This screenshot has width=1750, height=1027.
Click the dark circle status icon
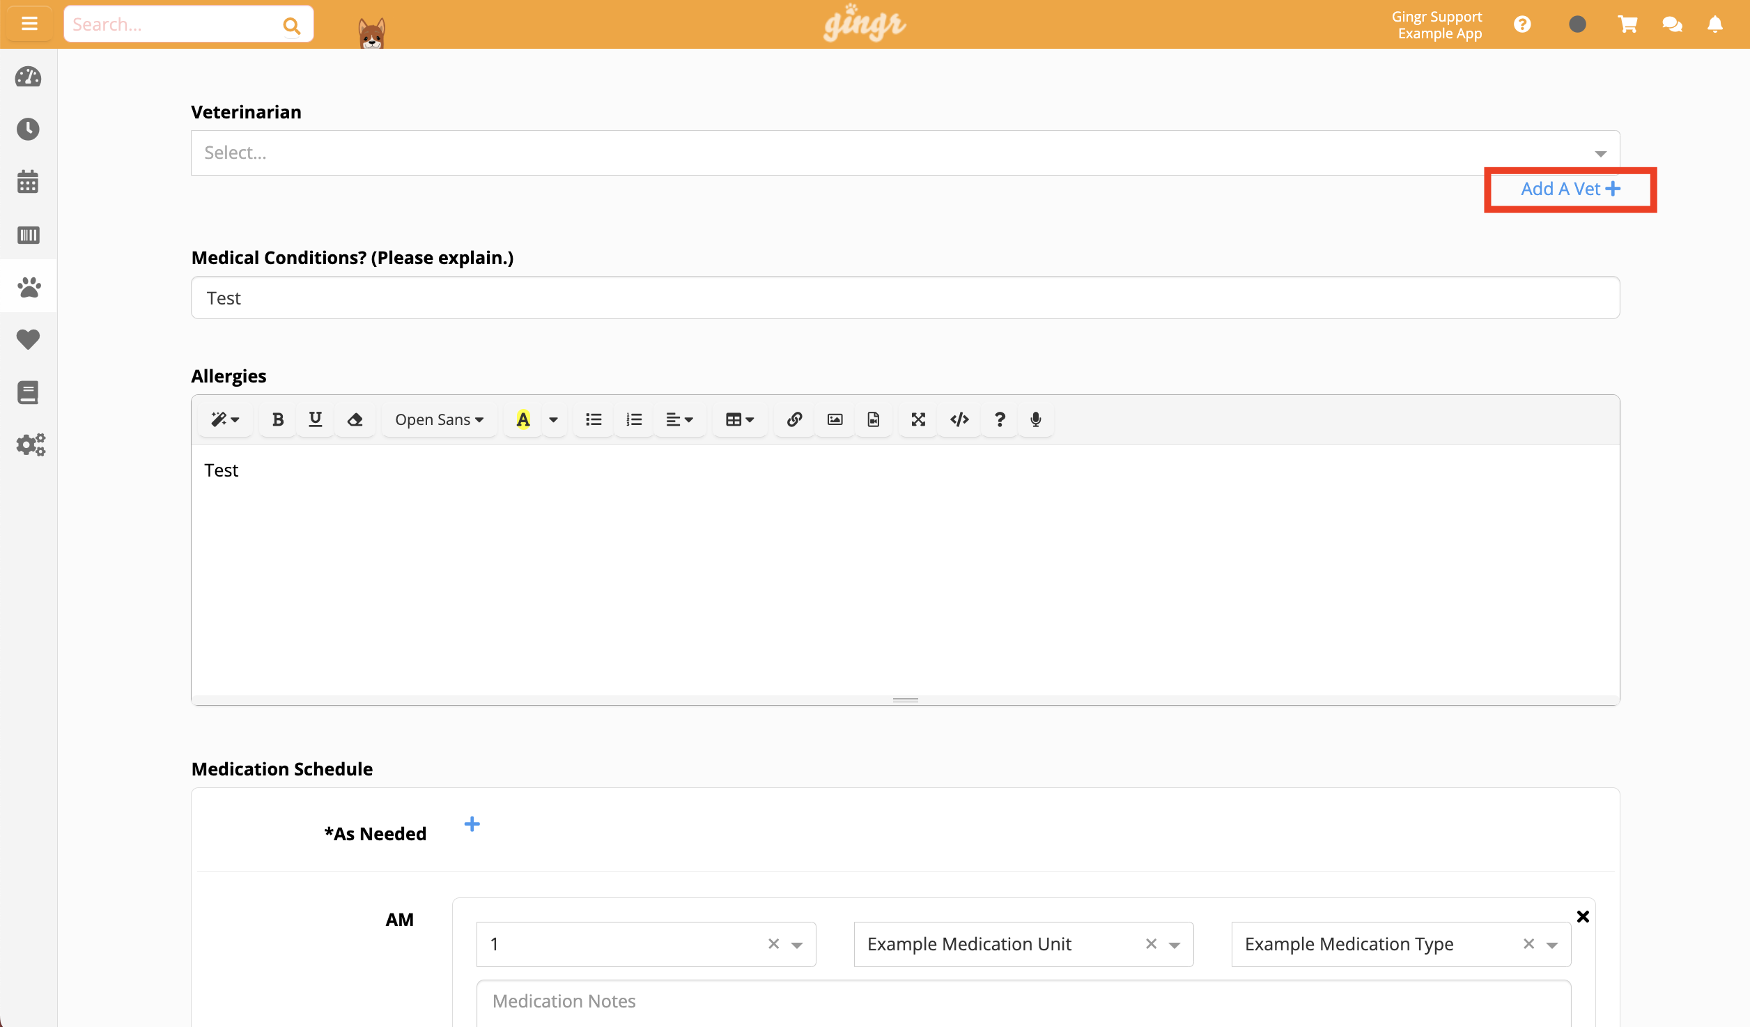click(1577, 24)
